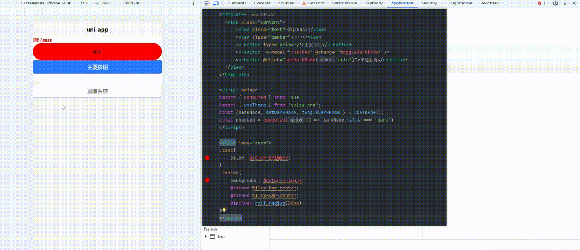Viewport: 580px width, 250px height.
Task: Toggle the dark mode switch
Action: [41, 79]
